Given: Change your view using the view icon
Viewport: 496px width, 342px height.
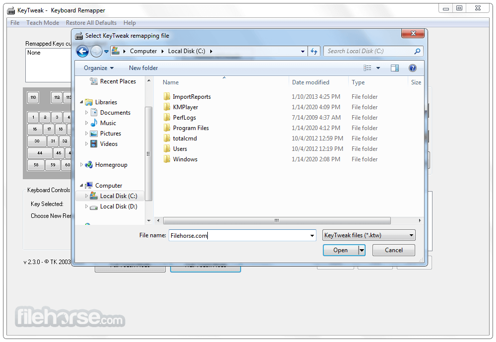Looking at the screenshot, I should 367,68.
